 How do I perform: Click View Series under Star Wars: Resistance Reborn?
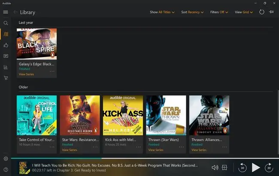tap(70, 150)
